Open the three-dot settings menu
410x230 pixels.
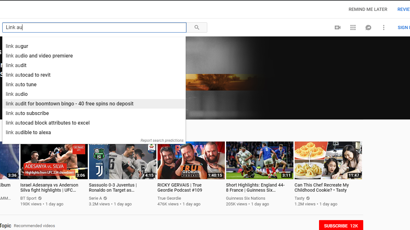[x=384, y=27]
